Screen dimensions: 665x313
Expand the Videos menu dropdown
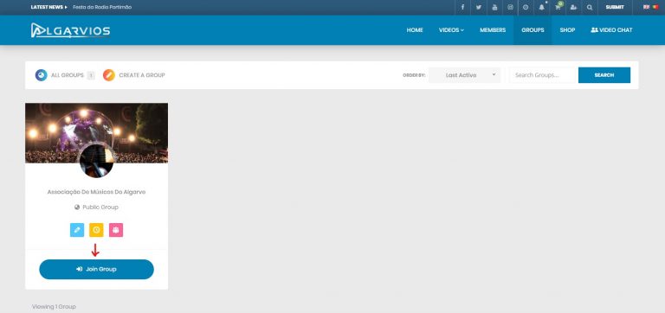click(451, 30)
